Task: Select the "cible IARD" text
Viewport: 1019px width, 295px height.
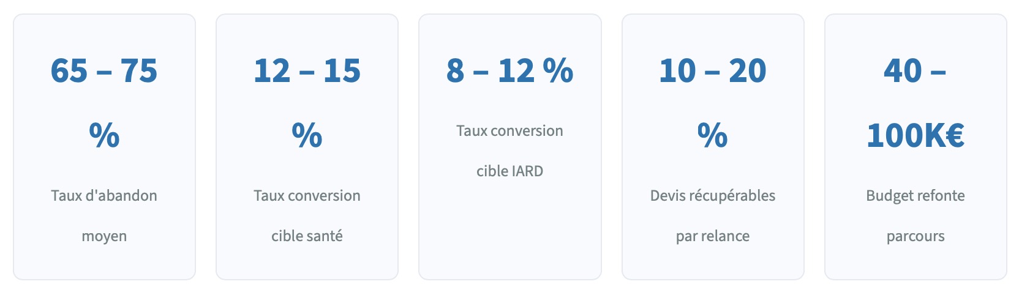Action: pyautogui.click(x=509, y=171)
